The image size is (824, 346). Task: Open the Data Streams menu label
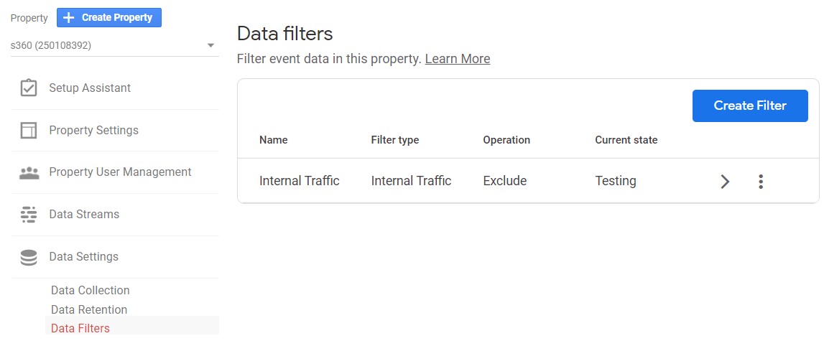(84, 214)
